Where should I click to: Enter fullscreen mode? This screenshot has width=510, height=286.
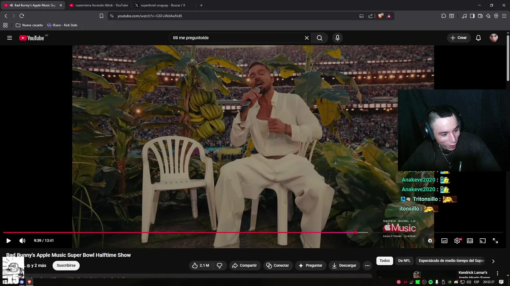(495, 241)
